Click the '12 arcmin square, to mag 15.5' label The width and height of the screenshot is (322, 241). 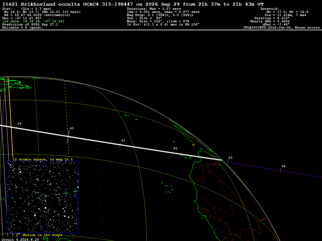click(x=43, y=159)
